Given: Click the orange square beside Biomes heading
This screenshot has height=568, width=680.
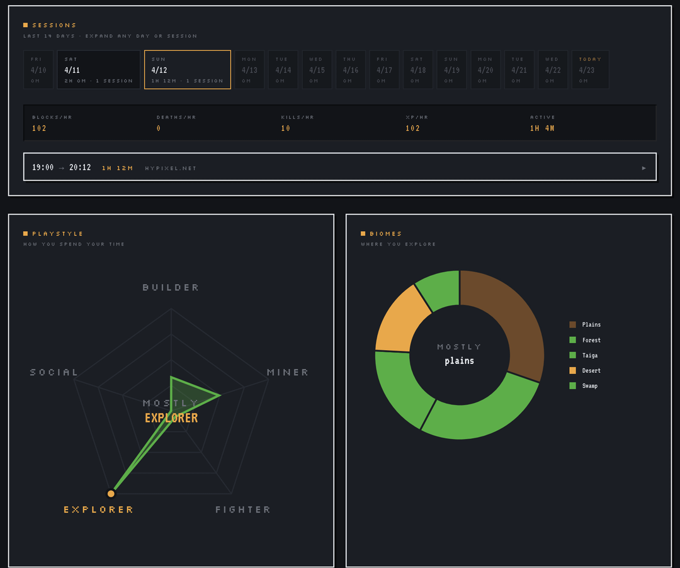Looking at the screenshot, I should [x=363, y=234].
